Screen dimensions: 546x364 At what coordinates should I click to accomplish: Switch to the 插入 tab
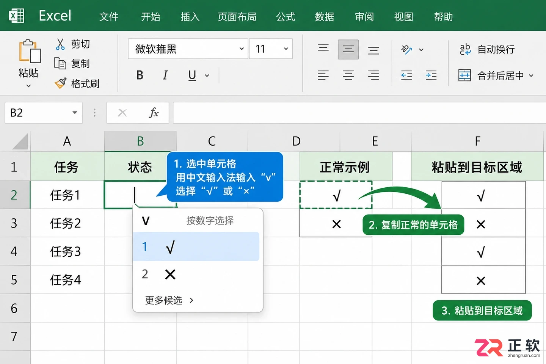tap(190, 17)
